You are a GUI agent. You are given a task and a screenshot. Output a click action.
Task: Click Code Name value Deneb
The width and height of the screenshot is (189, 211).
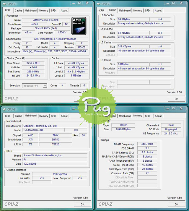34,24
